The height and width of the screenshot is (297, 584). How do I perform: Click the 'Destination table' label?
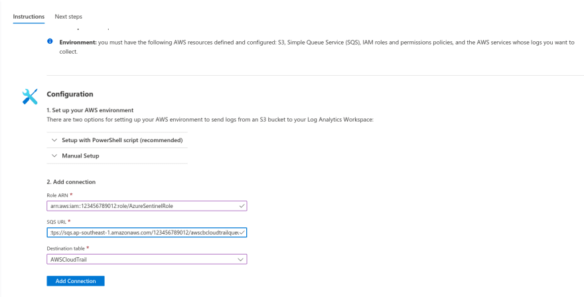pyautogui.click(x=66, y=248)
